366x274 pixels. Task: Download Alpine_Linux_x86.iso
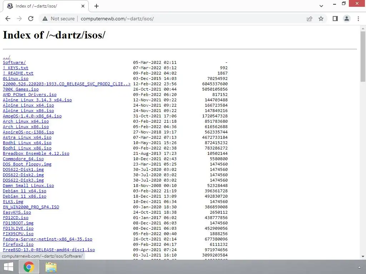pyautogui.click(x=28, y=111)
